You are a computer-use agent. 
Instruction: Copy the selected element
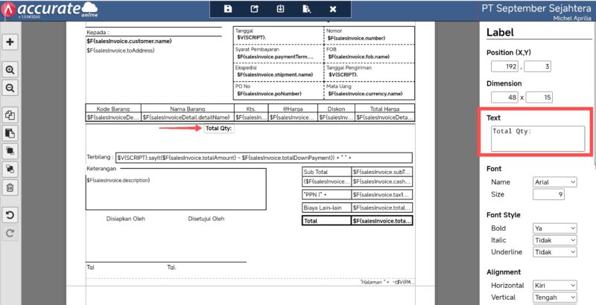pos(10,115)
